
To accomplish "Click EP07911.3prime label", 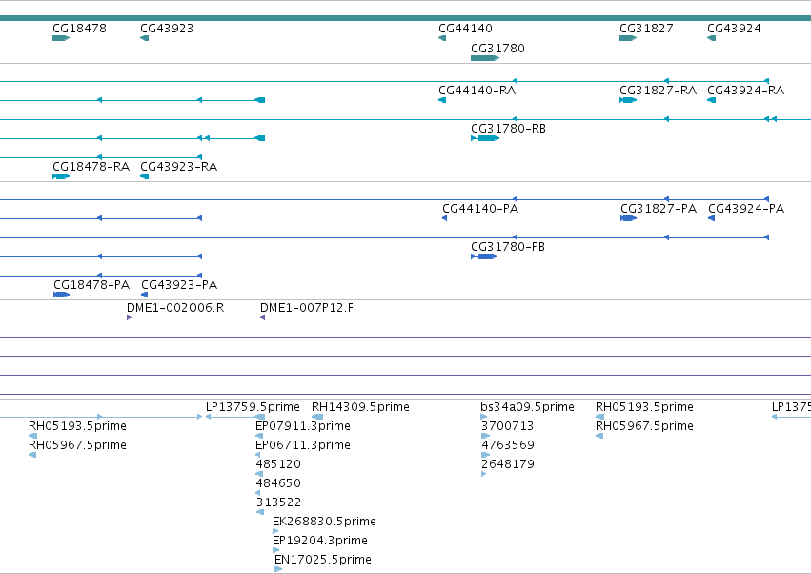I will pyautogui.click(x=302, y=426).
